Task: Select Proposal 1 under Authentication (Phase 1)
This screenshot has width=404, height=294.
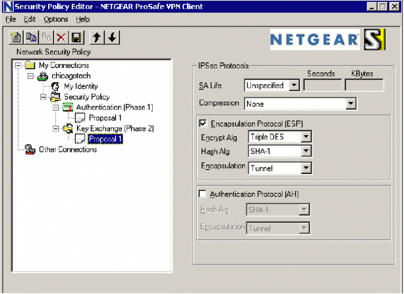Action: tap(105, 118)
